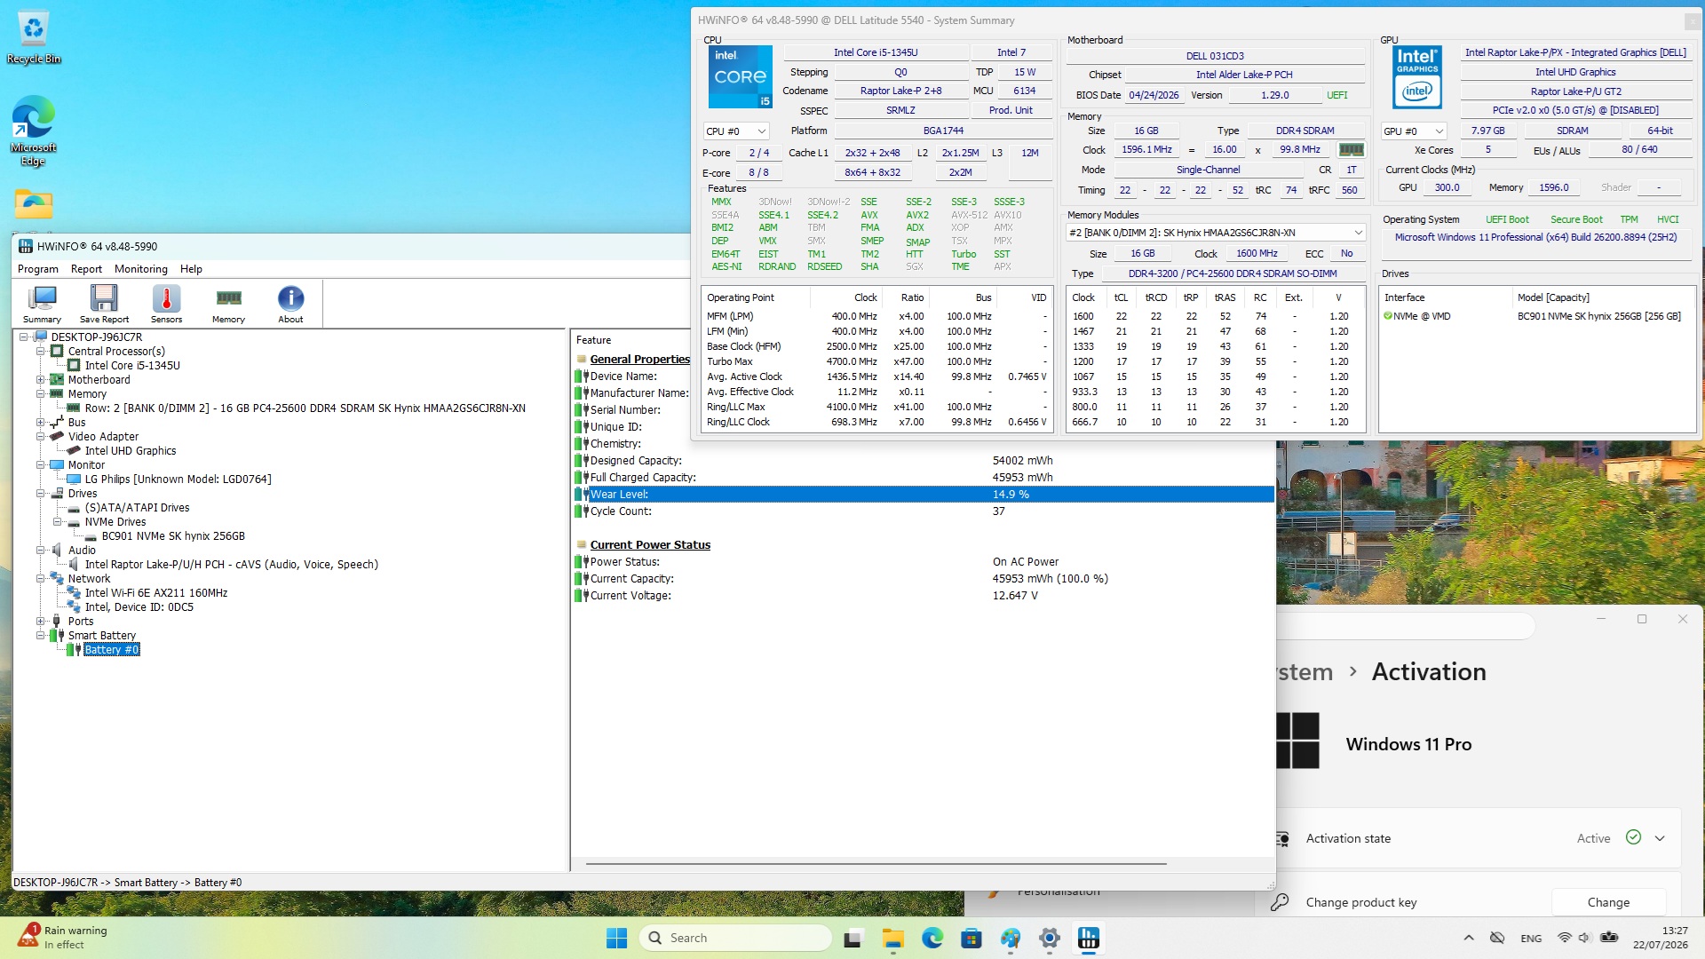Click the memory chip icon beside 99.8 MHz
This screenshot has width=1705, height=959.
1351,149
